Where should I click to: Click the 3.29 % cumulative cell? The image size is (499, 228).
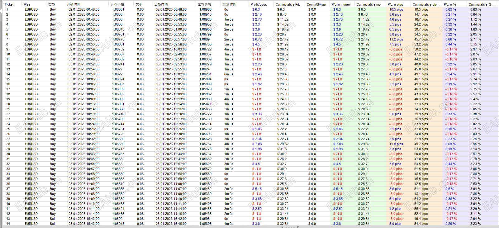(x=476, y=209)
